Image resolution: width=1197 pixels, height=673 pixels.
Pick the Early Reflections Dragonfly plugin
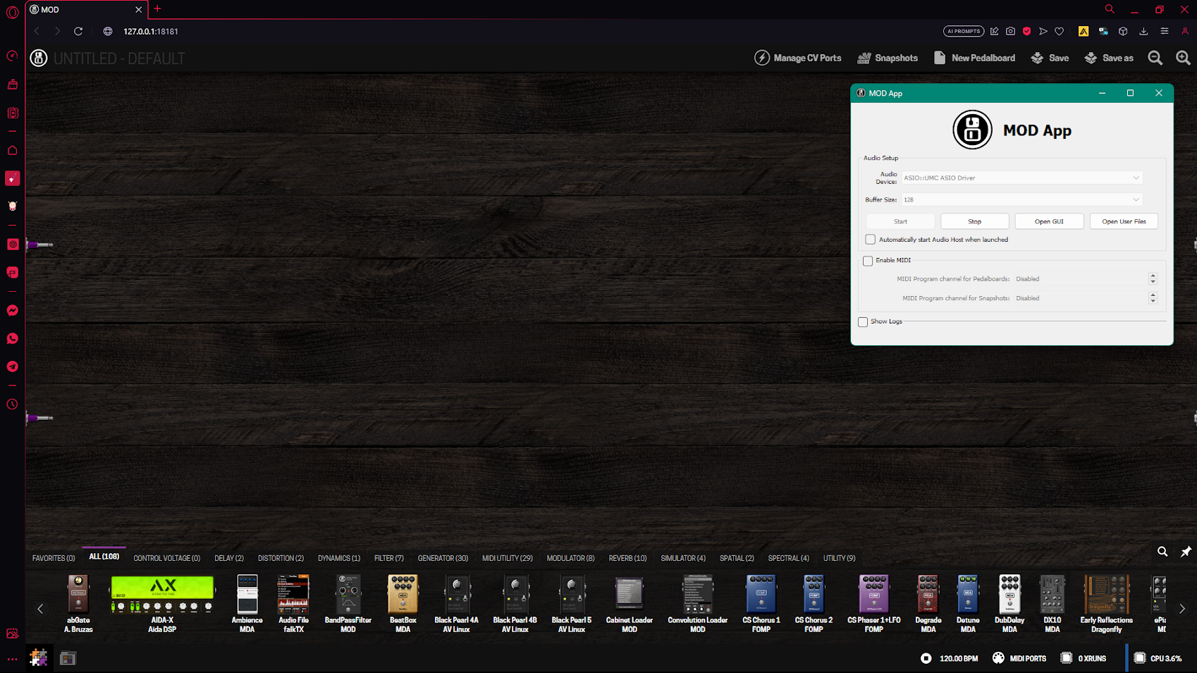[x=1106, y=603]
